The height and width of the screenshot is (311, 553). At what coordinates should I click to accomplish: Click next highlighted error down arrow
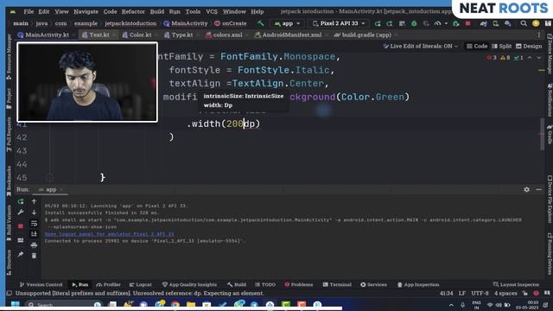pos(539,58)
